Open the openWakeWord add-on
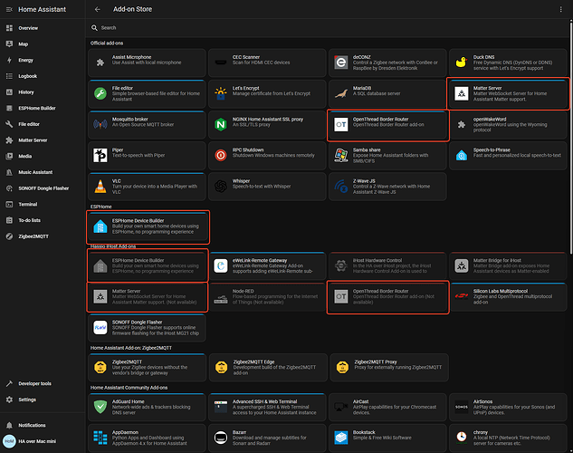The image size is (573, 453). point(508,125)
